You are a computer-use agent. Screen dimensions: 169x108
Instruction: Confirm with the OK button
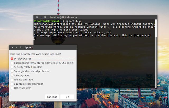pyautogui.click(x=67, y=97)
